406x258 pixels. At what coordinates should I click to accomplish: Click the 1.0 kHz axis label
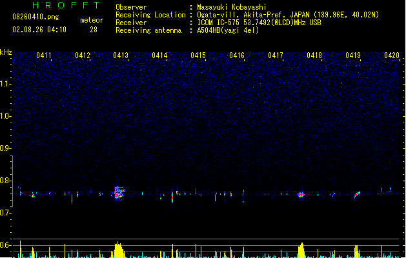tap(5, 116)
